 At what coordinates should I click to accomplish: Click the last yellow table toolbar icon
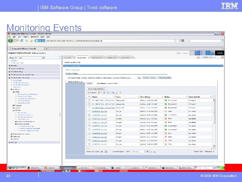click(x=120, y=93)
